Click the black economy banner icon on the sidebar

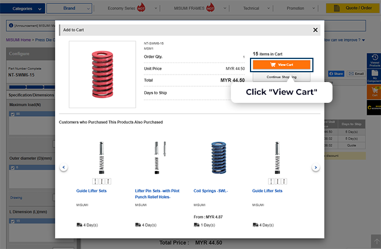374,107
